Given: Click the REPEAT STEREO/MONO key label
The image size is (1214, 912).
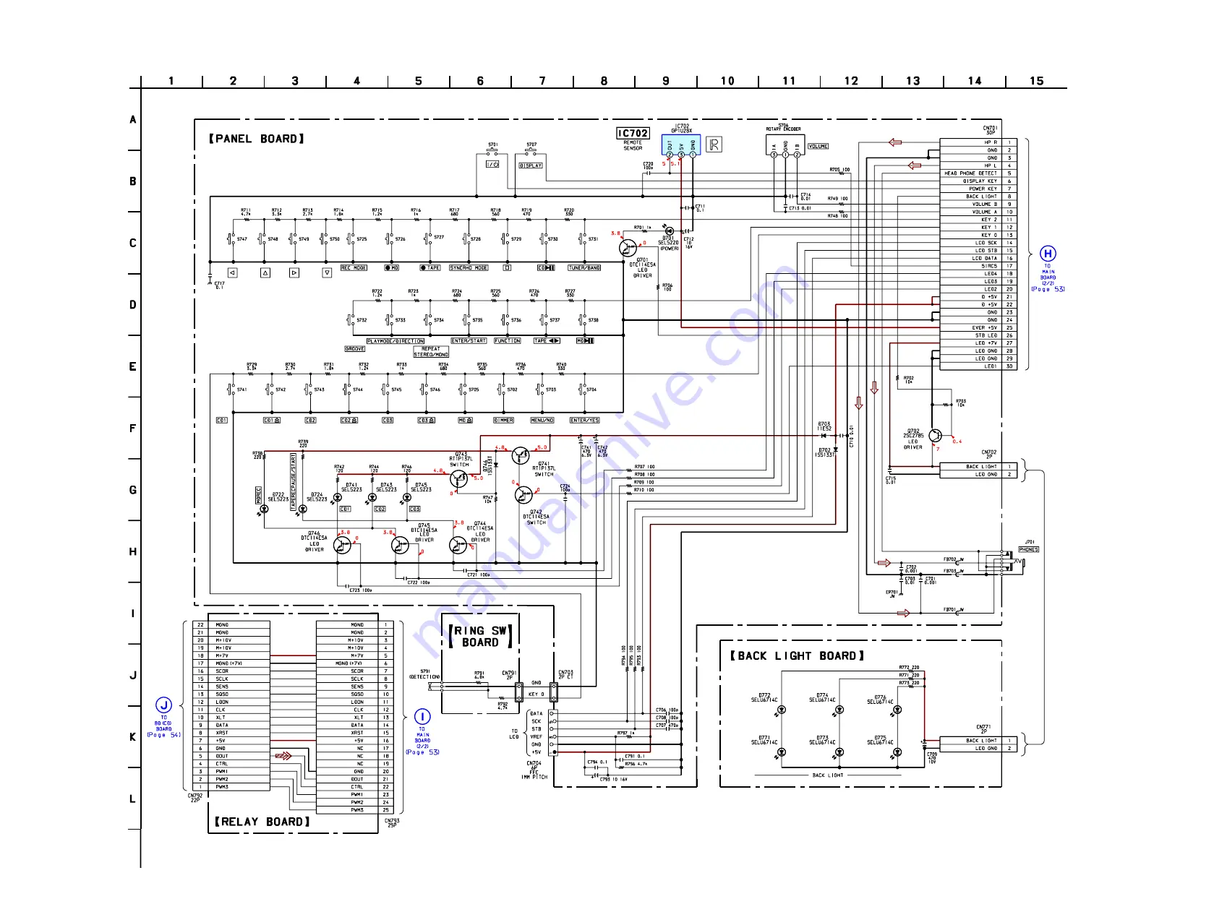Looking at the screenshot, I should [x=431, y=352].
